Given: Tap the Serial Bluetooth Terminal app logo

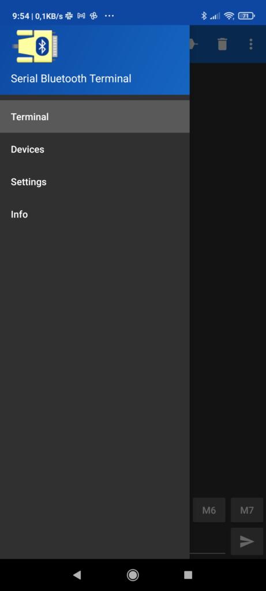Looking at the screenshot, I should click(35, 46).
